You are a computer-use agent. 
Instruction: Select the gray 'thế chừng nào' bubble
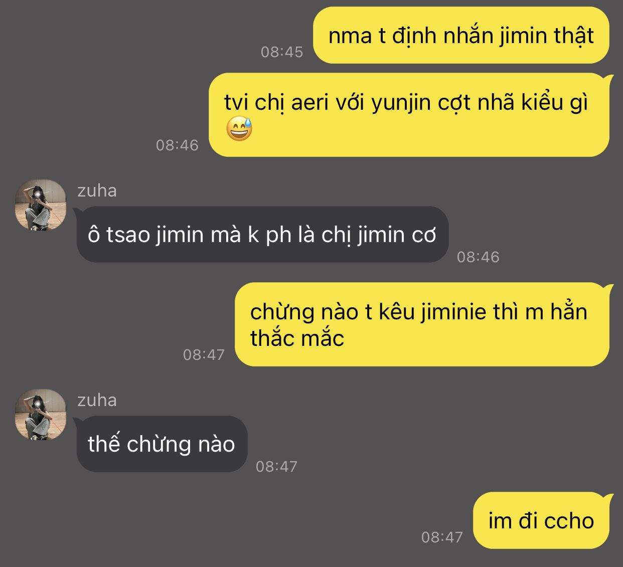[x=161, y=444]
